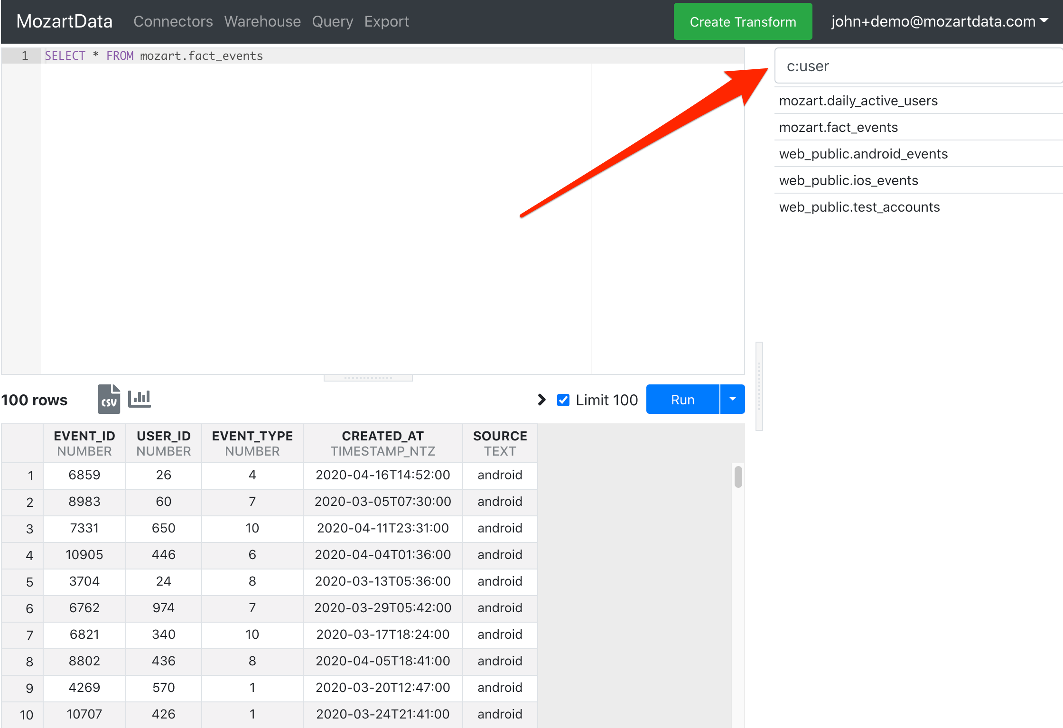Click the Create Transform button

(743, 21)
